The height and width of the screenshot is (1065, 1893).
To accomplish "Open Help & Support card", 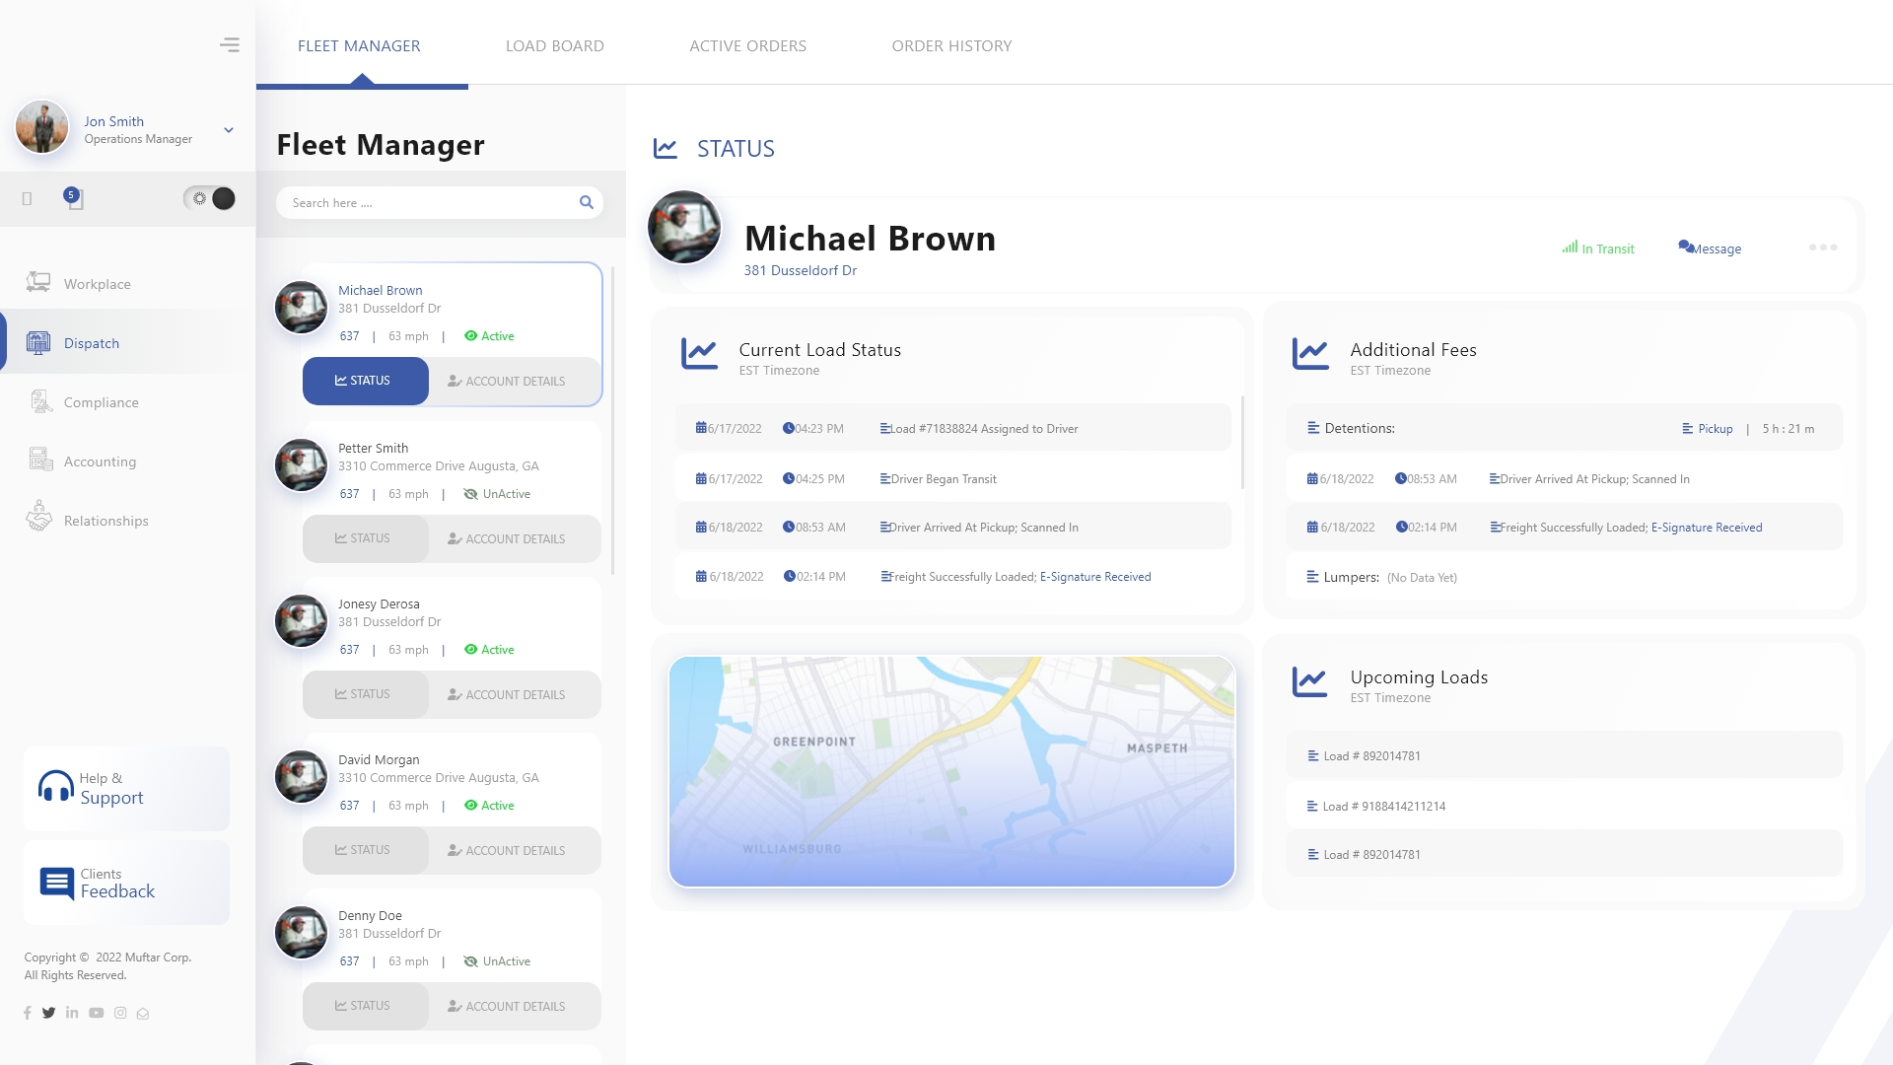I will (126, 788).
